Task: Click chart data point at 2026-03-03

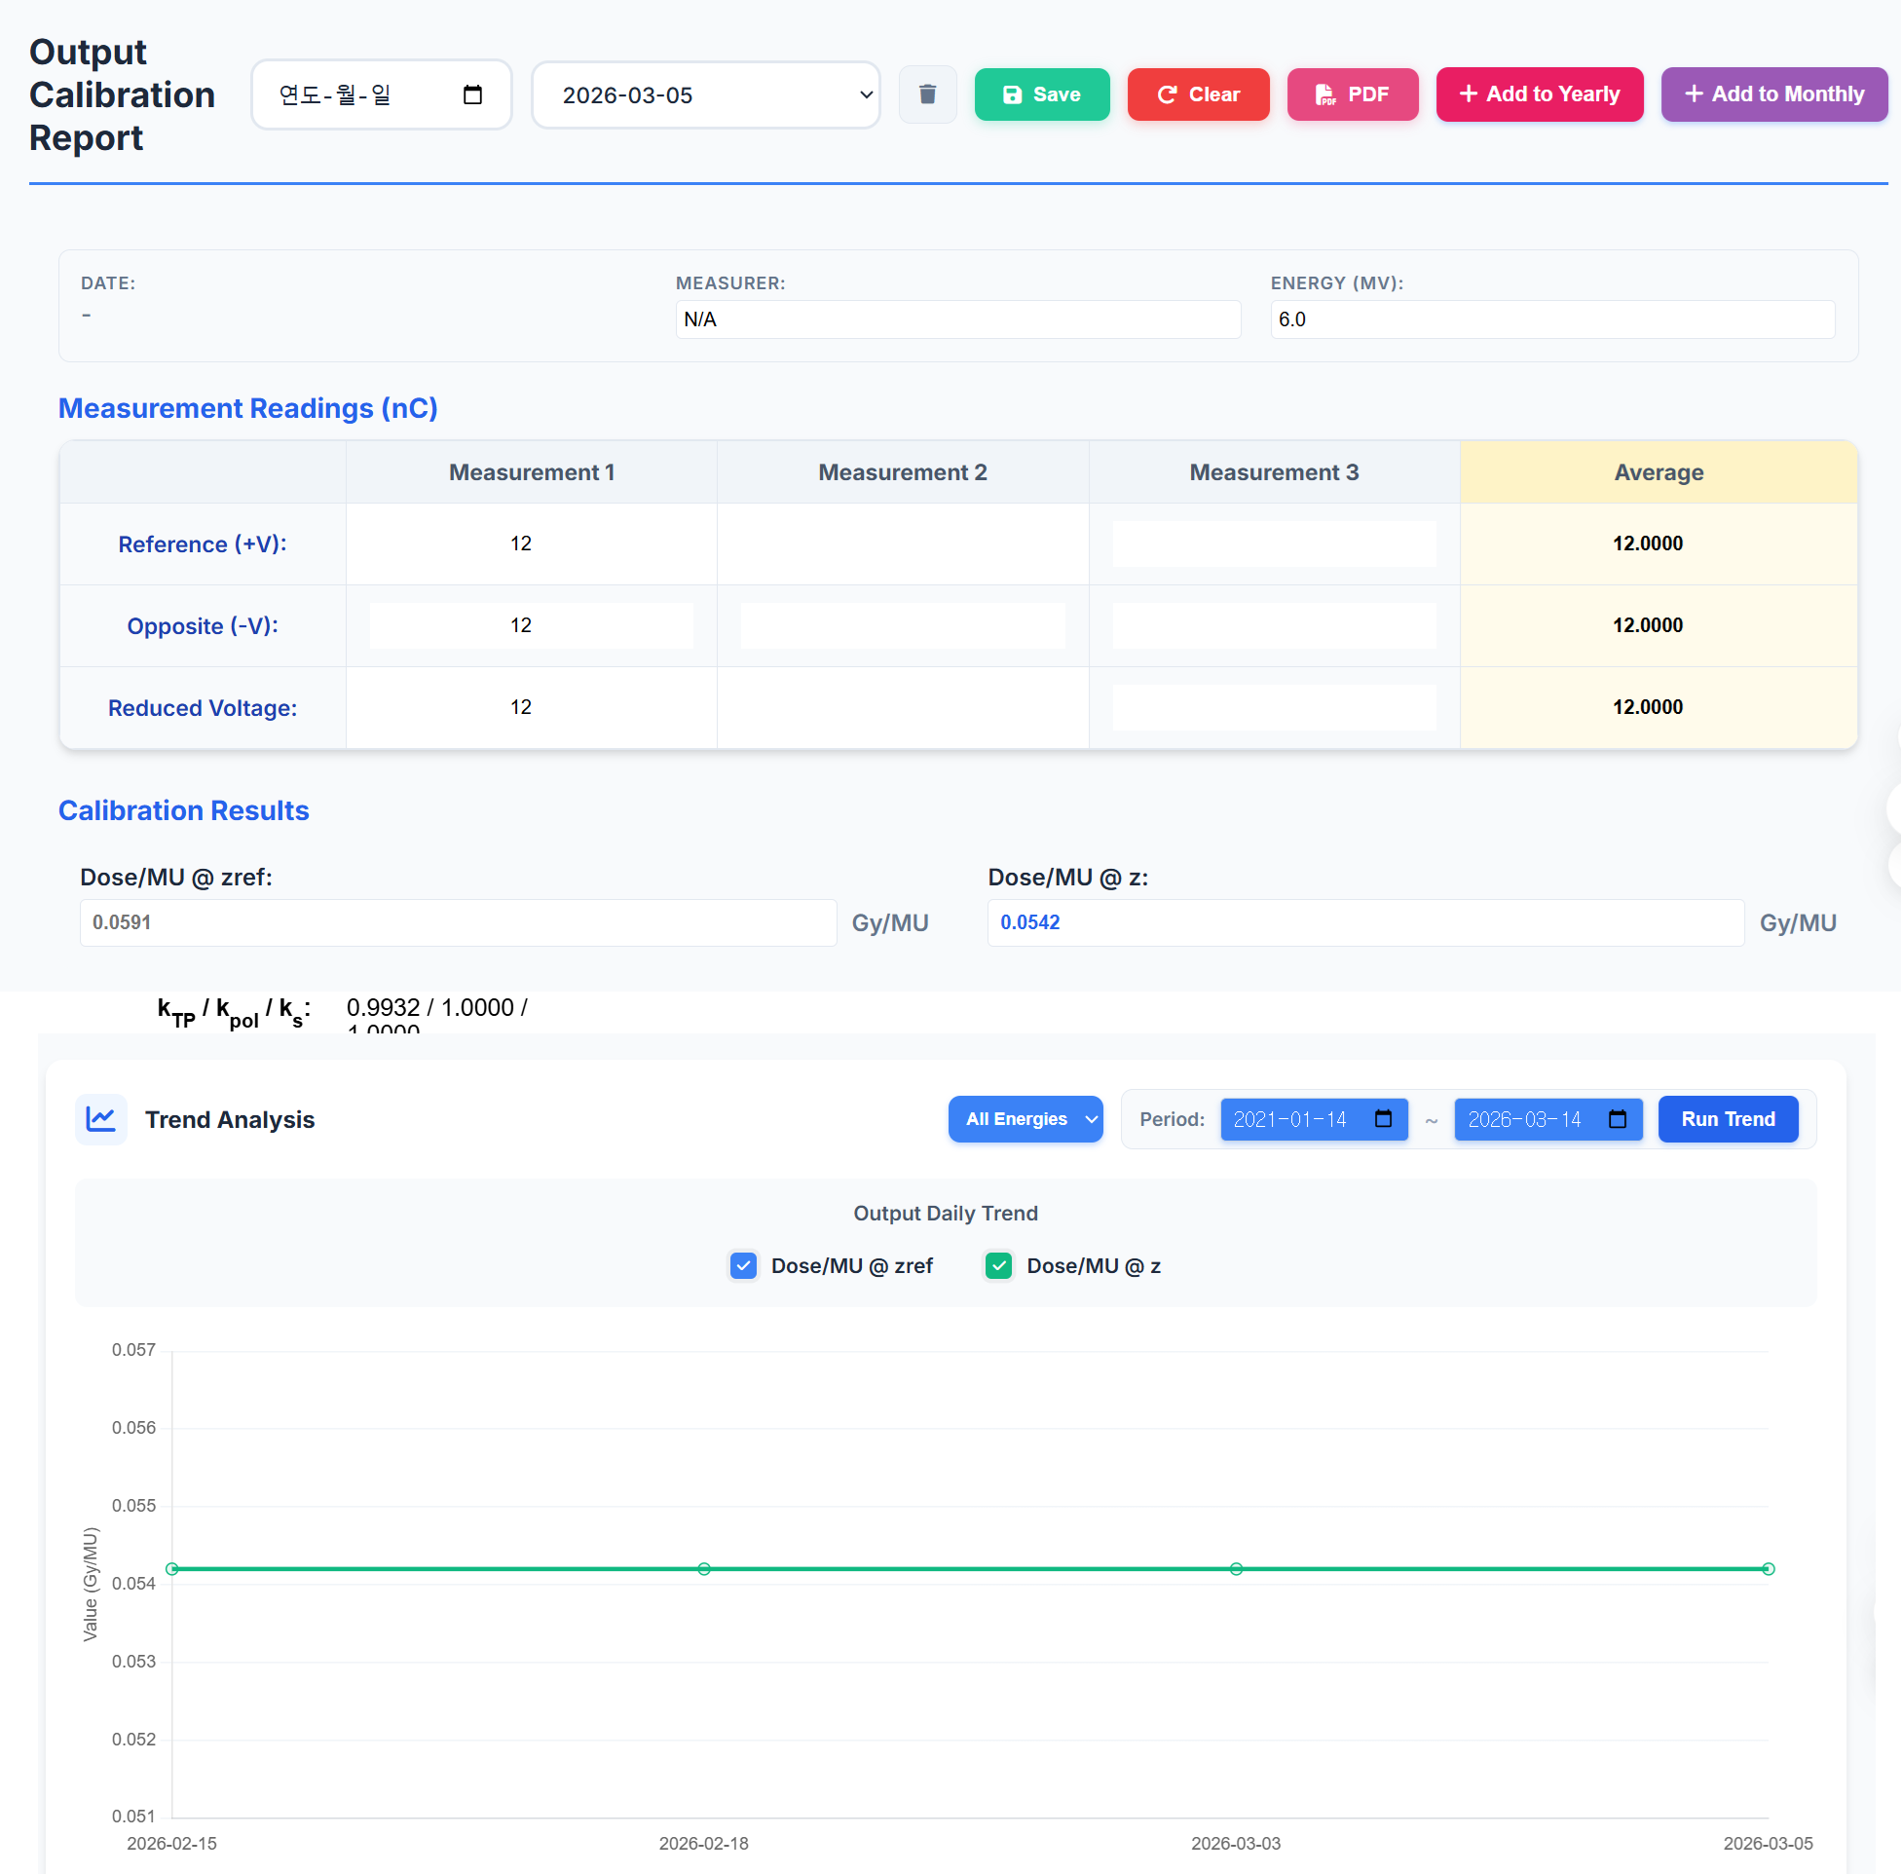Action: (1236, 1569)
